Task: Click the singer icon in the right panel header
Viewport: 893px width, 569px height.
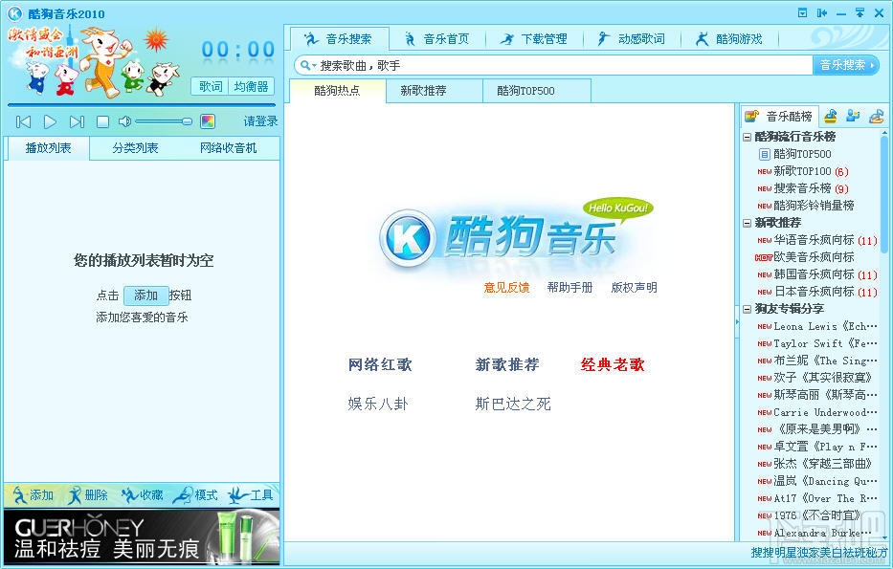Action: click(x=854, y=116)
